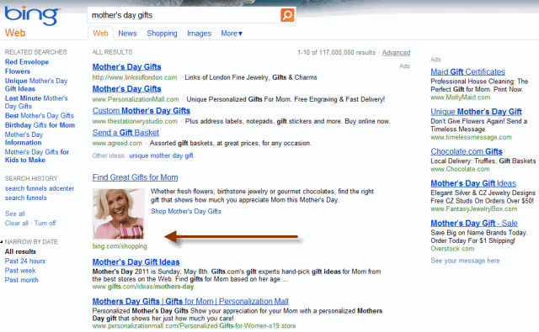This screenshot has width=539, height=332.
Task: Open Unique Mother's Day Gift Ideas related search
Action: coord(36,85)
